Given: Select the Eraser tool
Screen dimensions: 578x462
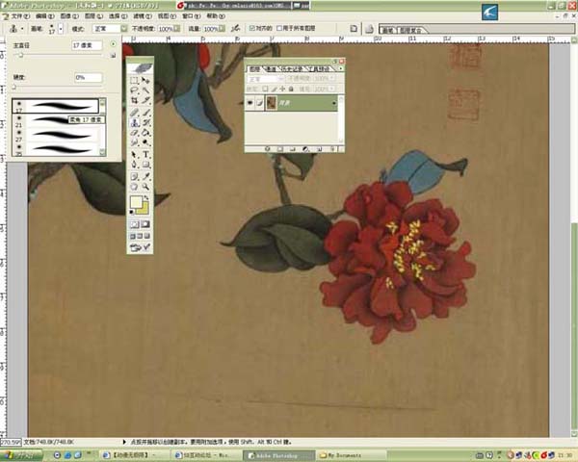Looking at the screenshot, I should [134, 133].
